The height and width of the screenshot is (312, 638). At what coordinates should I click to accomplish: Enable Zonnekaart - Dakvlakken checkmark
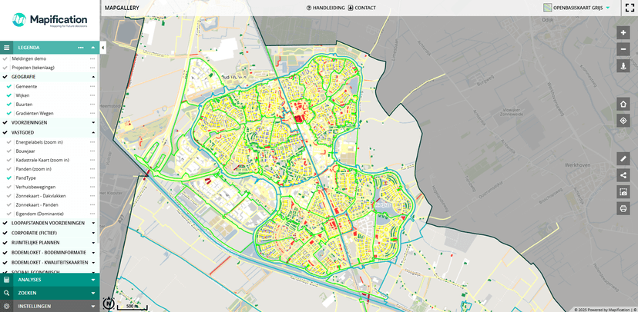pyautogui.click(x=9, y=195)
